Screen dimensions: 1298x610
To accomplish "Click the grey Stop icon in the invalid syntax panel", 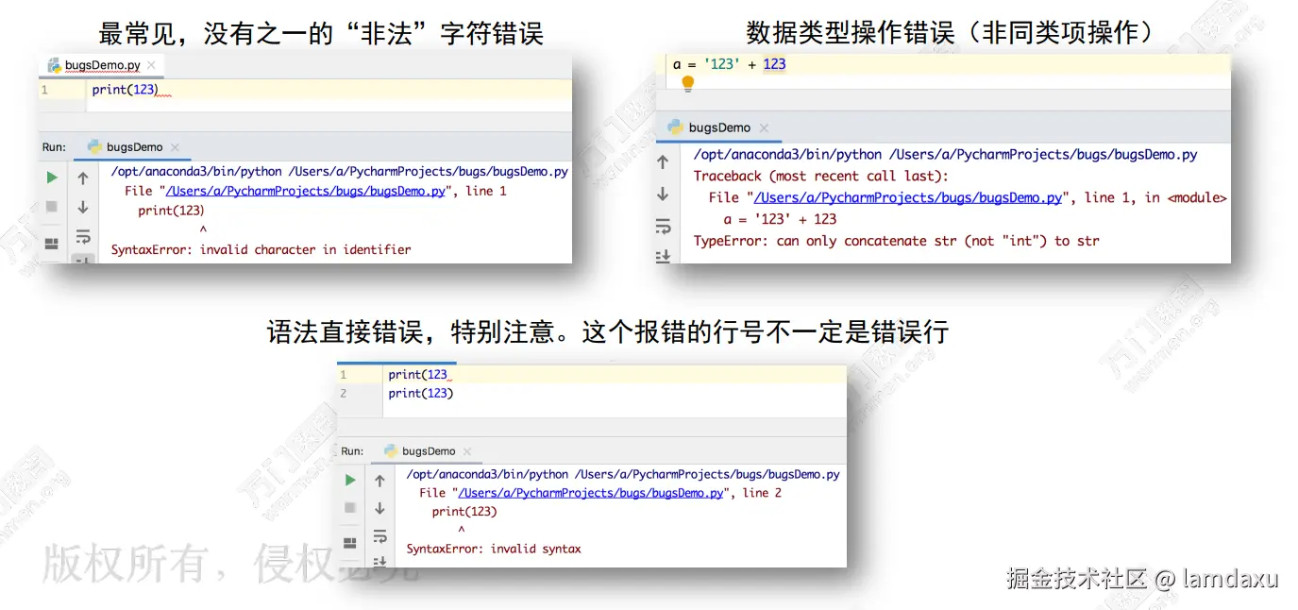I will click(350, 508).
